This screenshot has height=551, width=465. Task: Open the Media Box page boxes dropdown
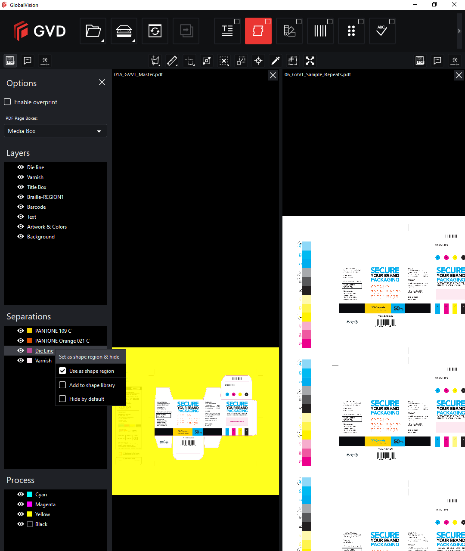tap(56, 131)
